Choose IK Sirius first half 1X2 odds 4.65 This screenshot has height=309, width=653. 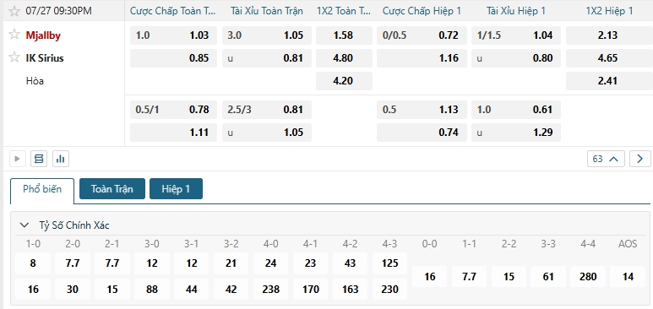pyautogui.click(x=607, y=58)
